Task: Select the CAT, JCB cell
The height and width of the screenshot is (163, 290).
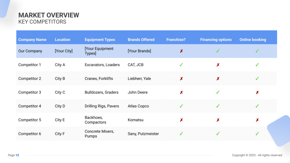Action: point(136,65)
